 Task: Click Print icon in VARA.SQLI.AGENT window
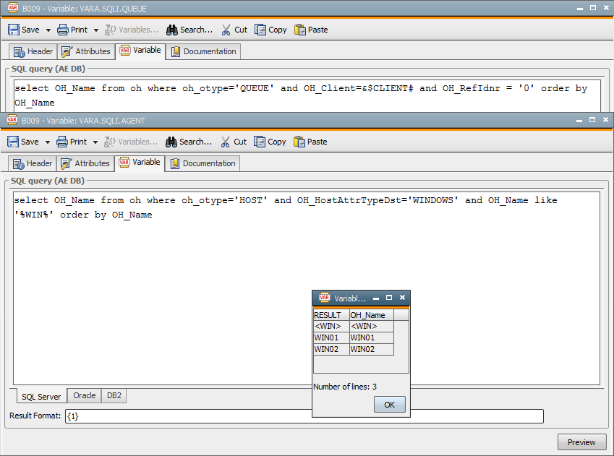(x=62, y=142)
